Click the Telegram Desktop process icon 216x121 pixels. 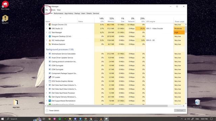[x=50, y=36]
